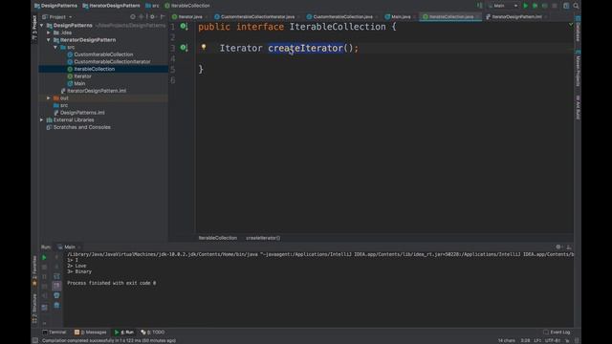Open the Terminal tool window

point(55,333)
